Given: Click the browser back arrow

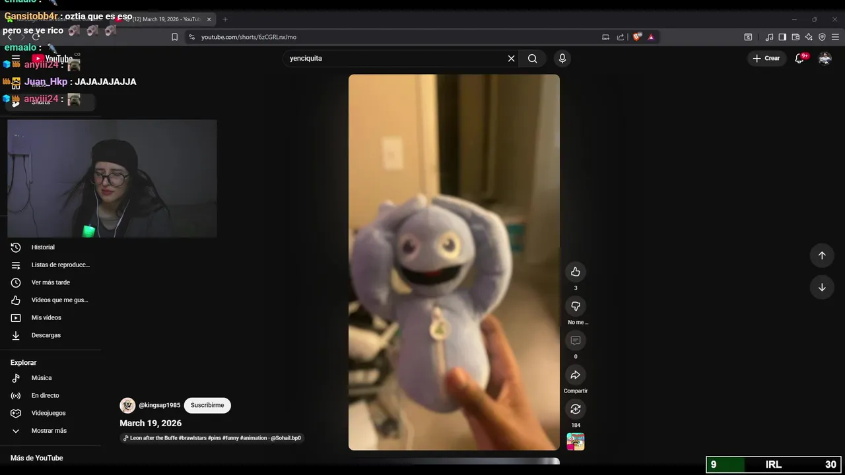Looking at the screenshot, I should (9, 37).
